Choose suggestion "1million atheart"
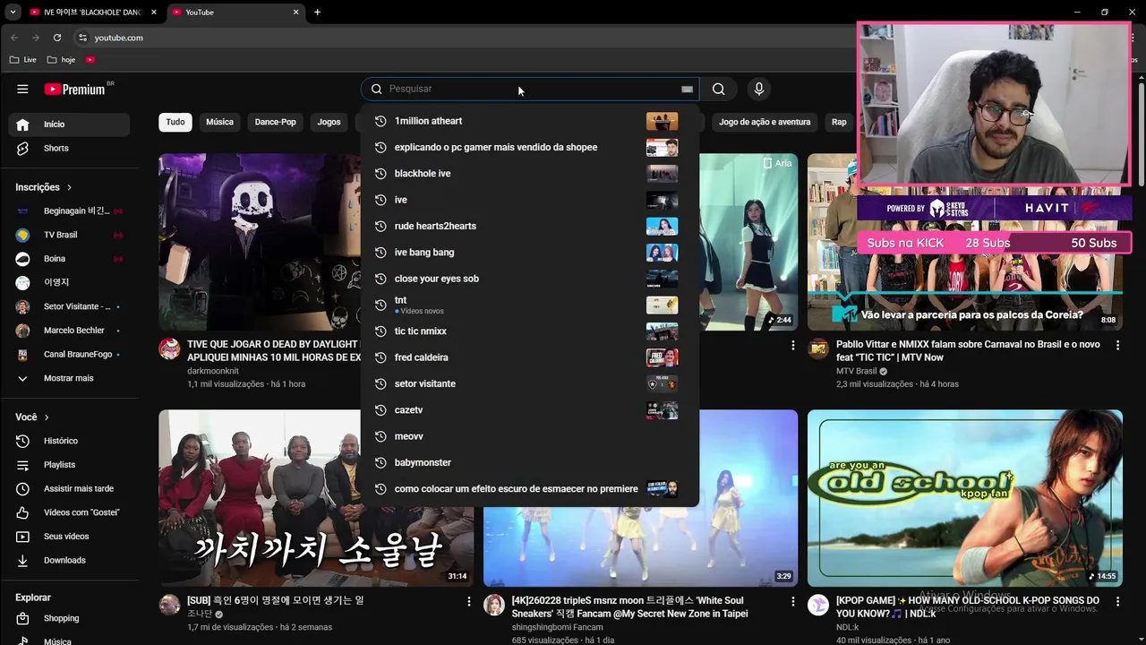 [529, 121]
